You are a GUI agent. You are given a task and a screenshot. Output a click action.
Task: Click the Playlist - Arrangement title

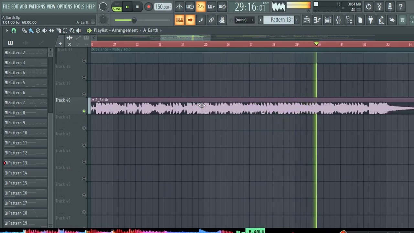(x=116, y=30)
